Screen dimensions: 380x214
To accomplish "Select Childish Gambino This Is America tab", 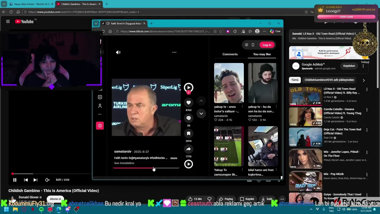I will pos(79,4).
